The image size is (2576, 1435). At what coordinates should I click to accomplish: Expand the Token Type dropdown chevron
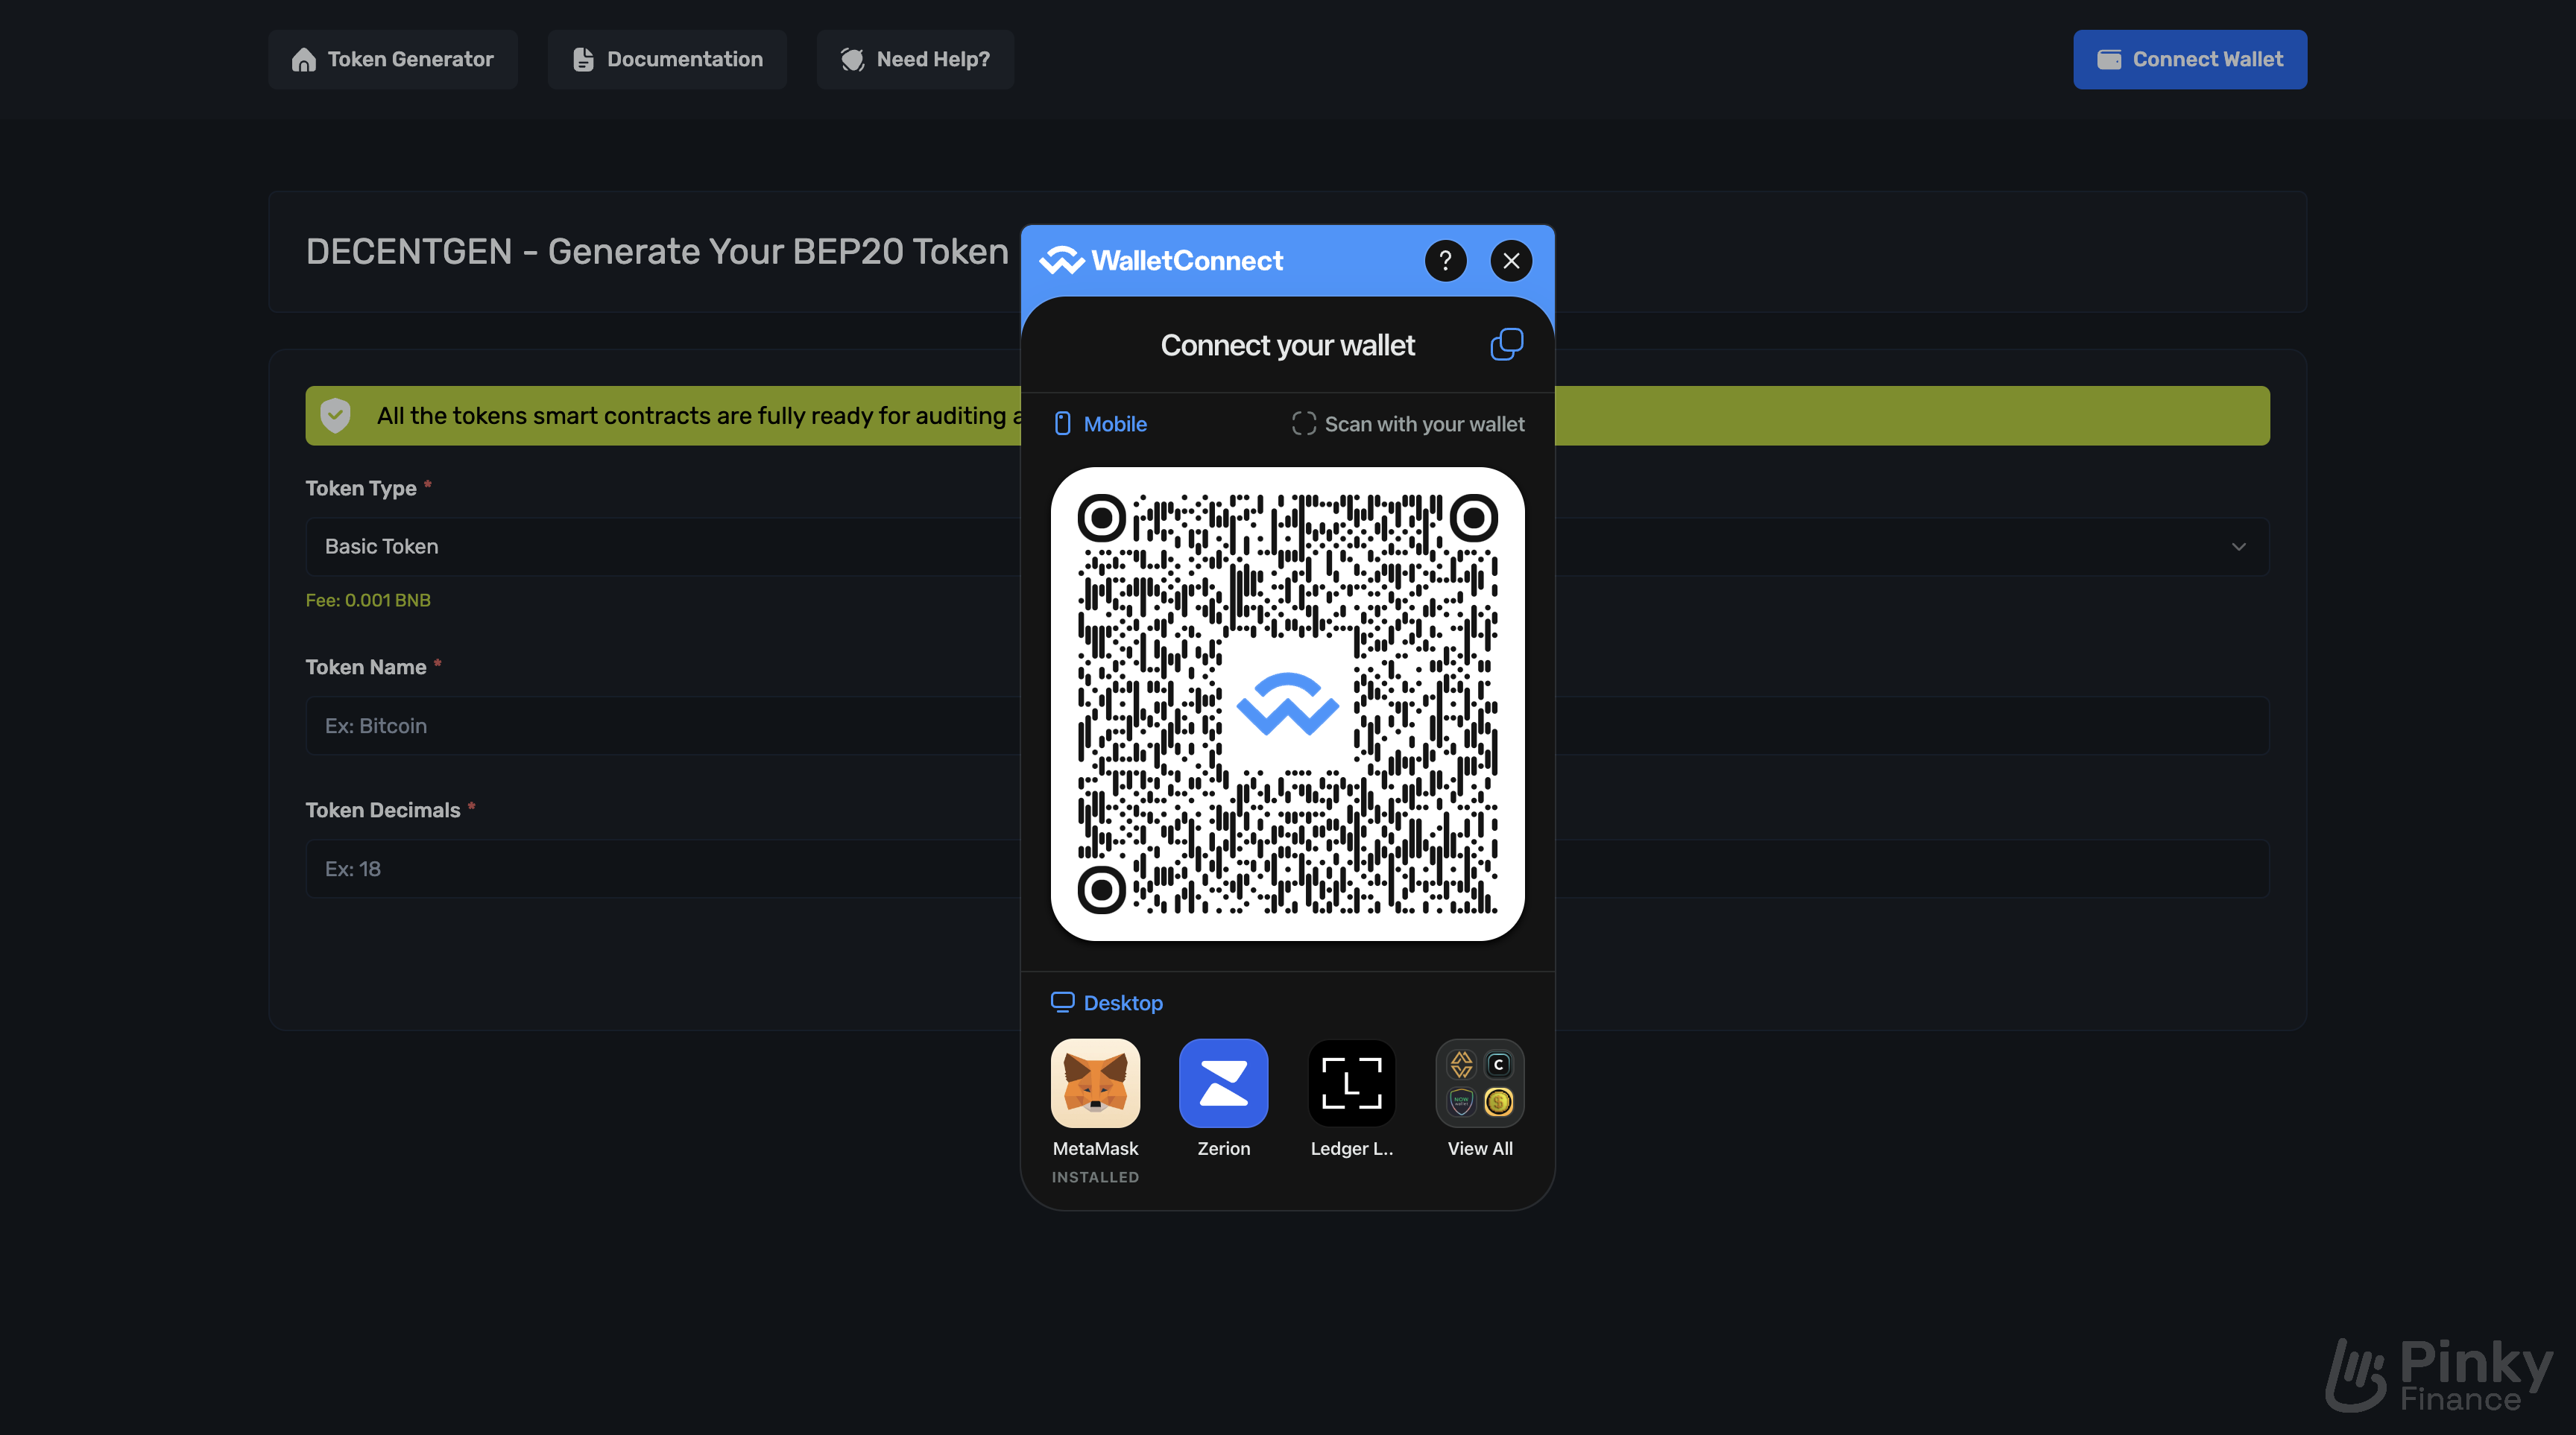point(2238,547)
